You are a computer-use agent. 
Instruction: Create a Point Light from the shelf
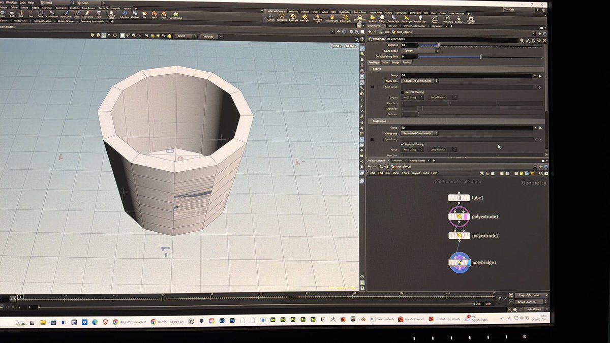282,17
